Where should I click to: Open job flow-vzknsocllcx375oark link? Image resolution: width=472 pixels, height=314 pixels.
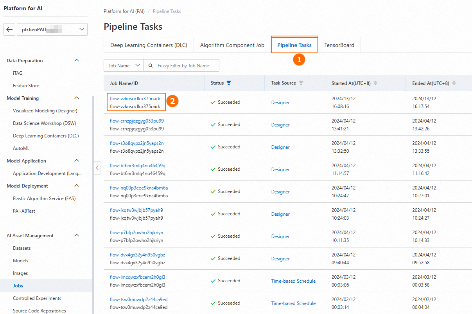[x=135, y=99]
